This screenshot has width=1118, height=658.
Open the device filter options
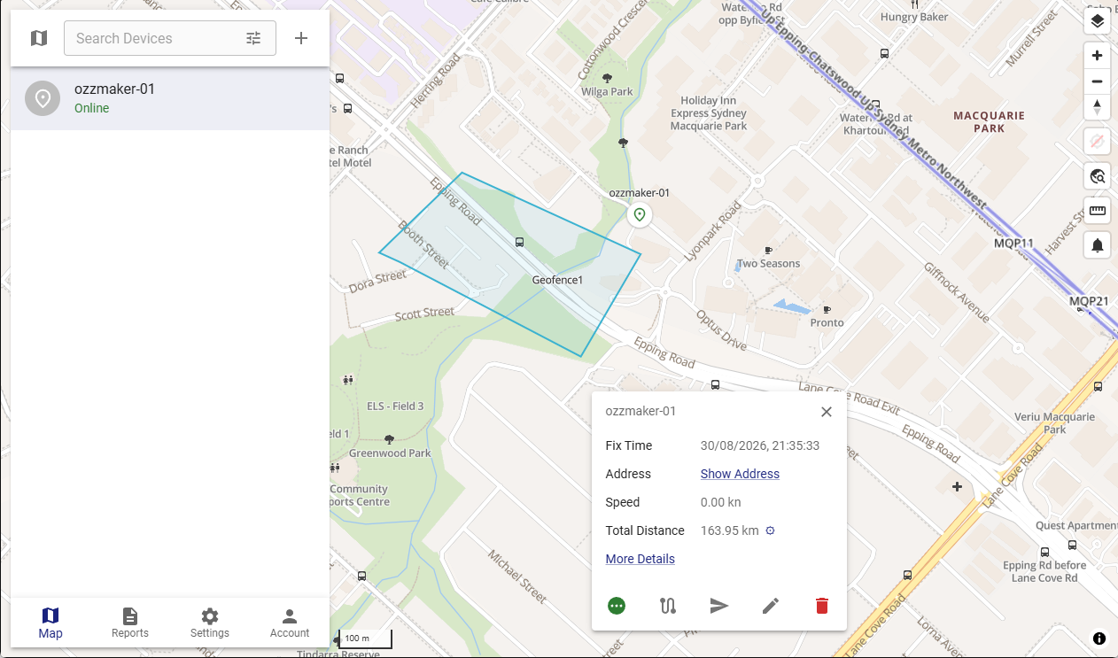click(253, 38)
